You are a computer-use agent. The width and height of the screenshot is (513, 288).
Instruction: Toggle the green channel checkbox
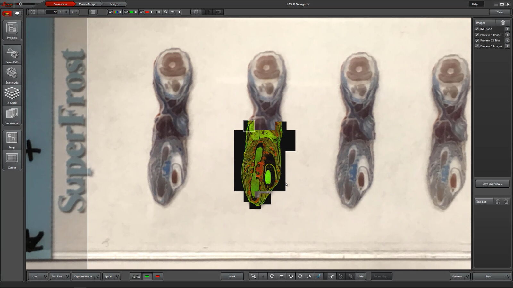(126, 12)
